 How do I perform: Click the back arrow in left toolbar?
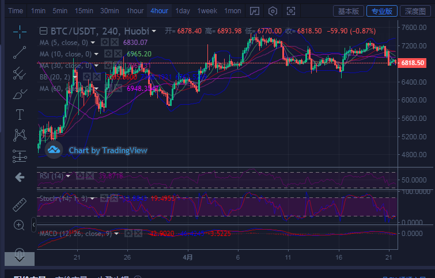20,177
